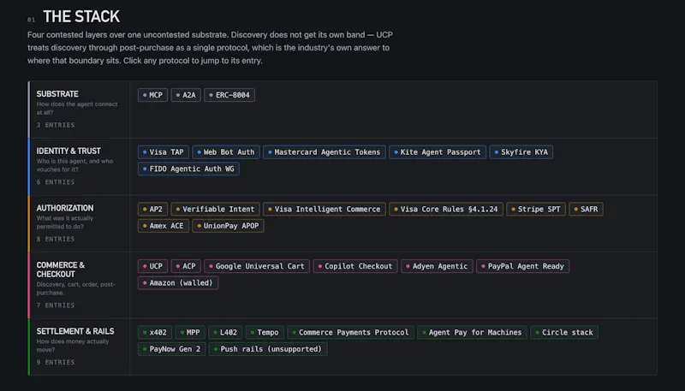Click the '6 ENTRIES' count label
The width and height of the screenshot is (685, 391).
point(56,182)
